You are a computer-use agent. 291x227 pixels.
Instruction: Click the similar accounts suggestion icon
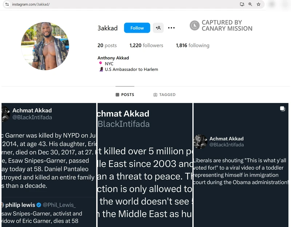point(158,28)
